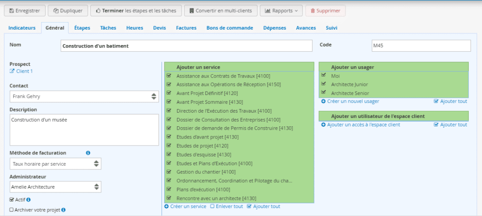
Task: Open the Bons de commande tab
Action: tap(230, 28)
